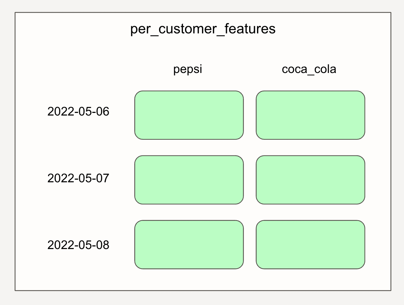404x305 pixels.
Task: Choose the middle green box under pepsi
Action: tap(189, 180)
